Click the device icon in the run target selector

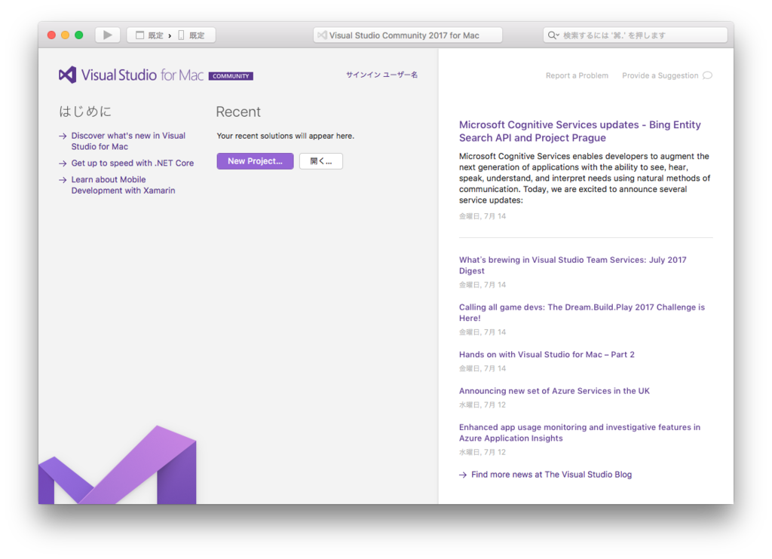click(x=181, y=35)
